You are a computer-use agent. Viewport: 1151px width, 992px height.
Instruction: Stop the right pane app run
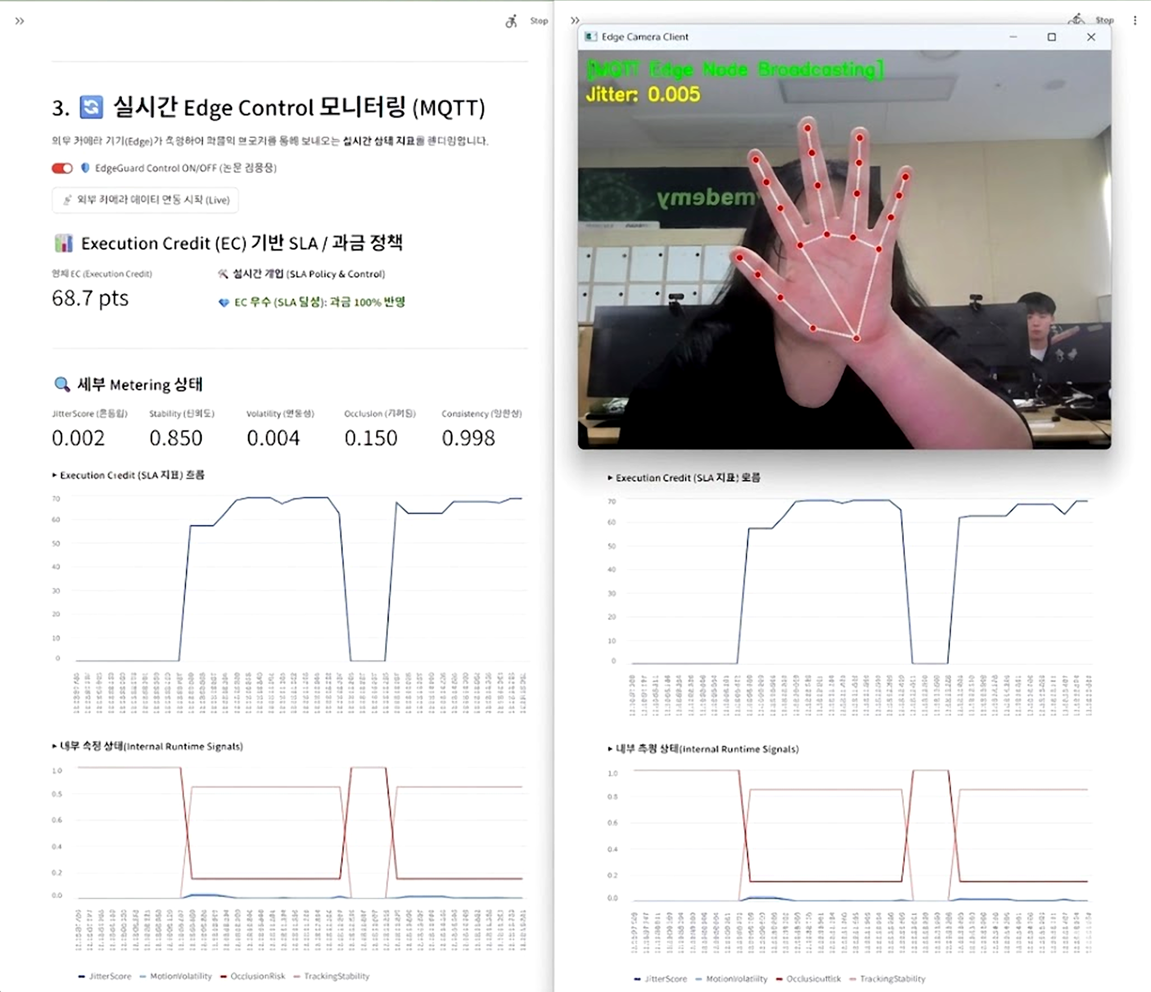click(1104, 20)
